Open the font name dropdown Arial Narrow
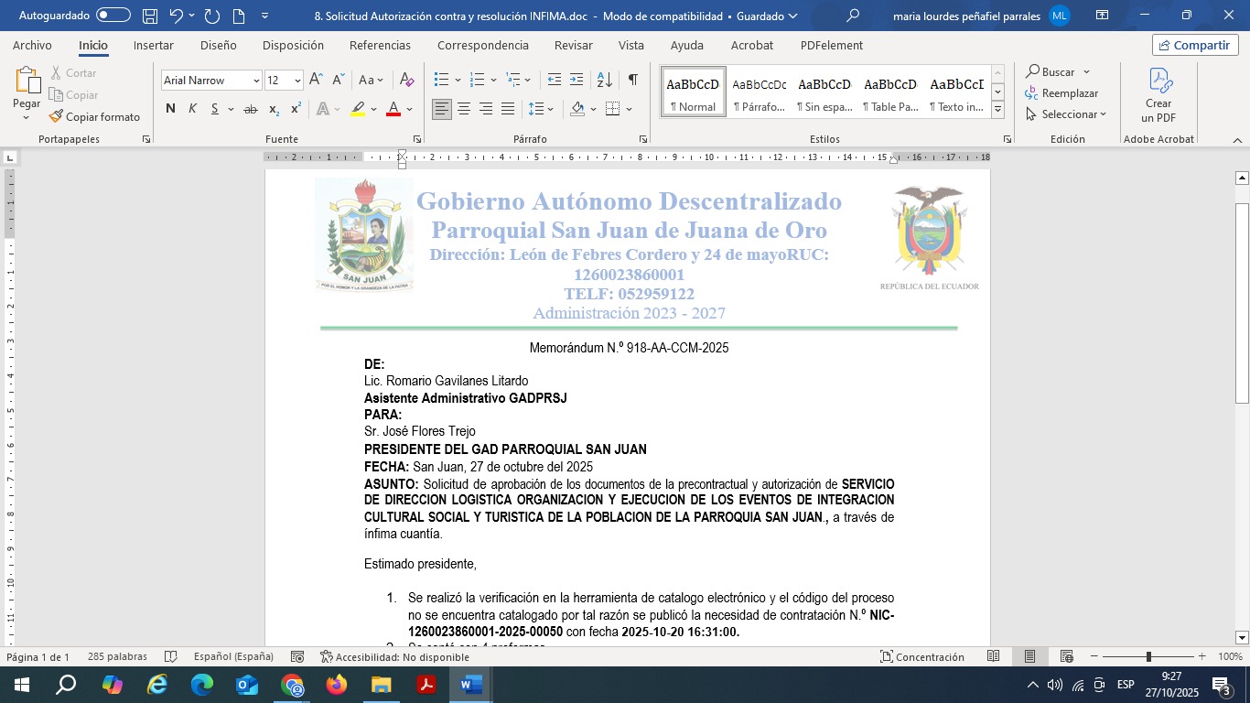1250x703 pixels. click(x=256, y=81)
